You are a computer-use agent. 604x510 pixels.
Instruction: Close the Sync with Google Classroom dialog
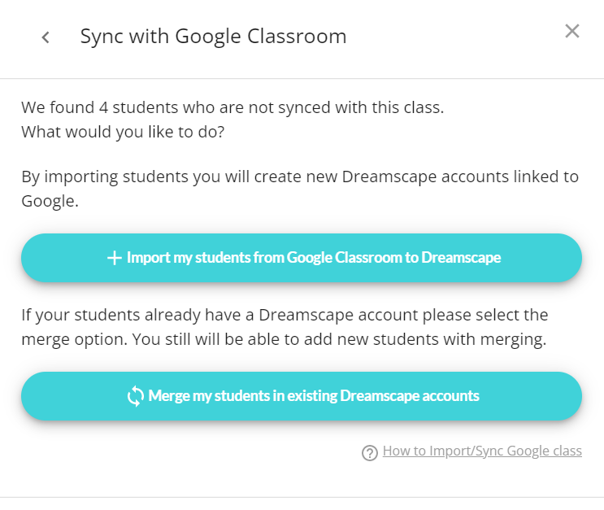pyautogui.click(x=572, y=31)
